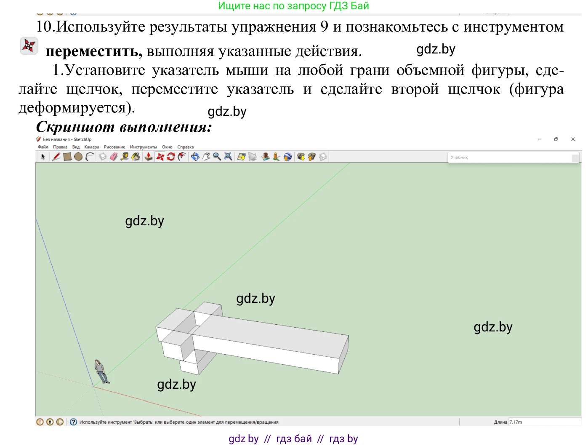Select the Rectangle tool
Image resolution: width=588 pixels, height=446 pixels.
(x=67, y=156)
